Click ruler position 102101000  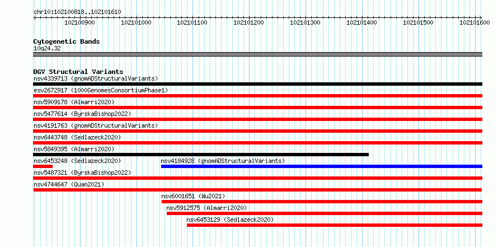coord(136,22)
